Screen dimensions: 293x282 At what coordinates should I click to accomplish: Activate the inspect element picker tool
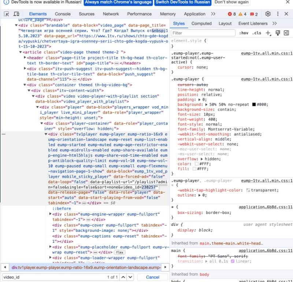(x=7, y=14)
